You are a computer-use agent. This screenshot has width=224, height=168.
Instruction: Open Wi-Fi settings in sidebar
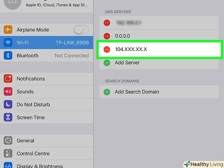[46, 43]
